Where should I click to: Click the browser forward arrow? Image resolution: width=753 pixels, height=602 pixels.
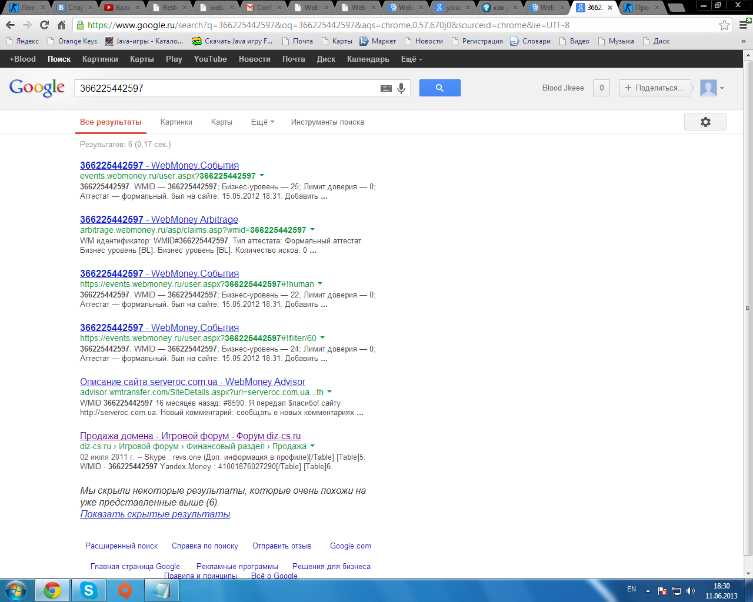27,25
